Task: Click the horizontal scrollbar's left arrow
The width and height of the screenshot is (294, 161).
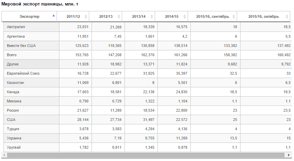Action: coord(4,155)
